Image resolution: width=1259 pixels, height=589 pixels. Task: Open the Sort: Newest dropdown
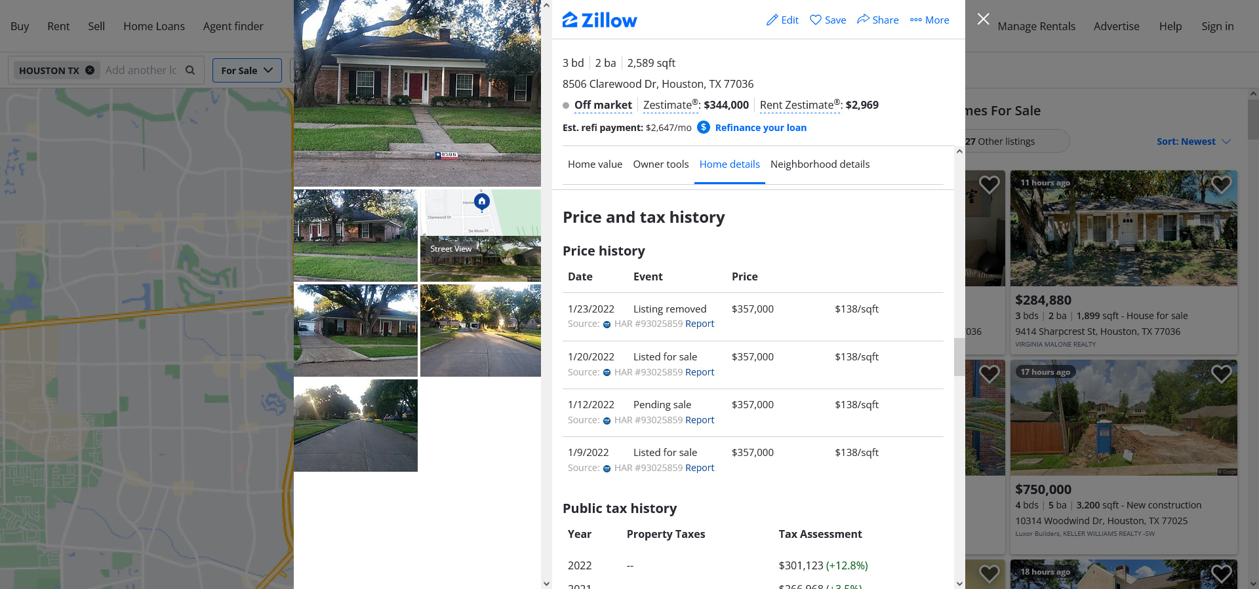(x=1193, y=142)
